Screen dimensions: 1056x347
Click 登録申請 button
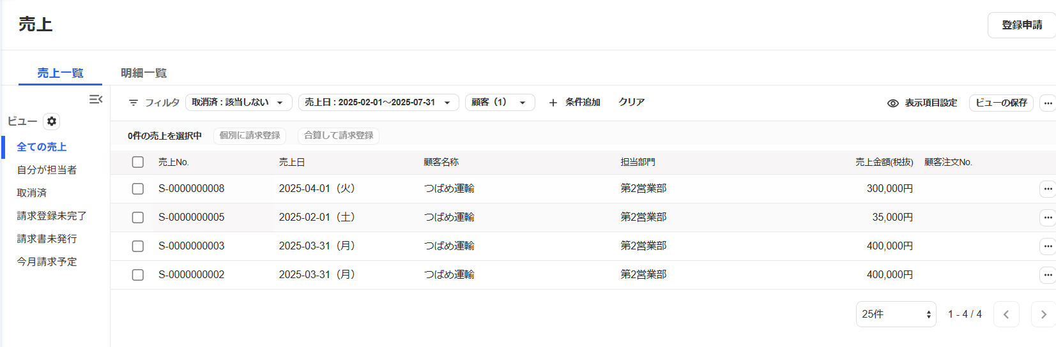pyautogui.click(x=1022, y=25)
